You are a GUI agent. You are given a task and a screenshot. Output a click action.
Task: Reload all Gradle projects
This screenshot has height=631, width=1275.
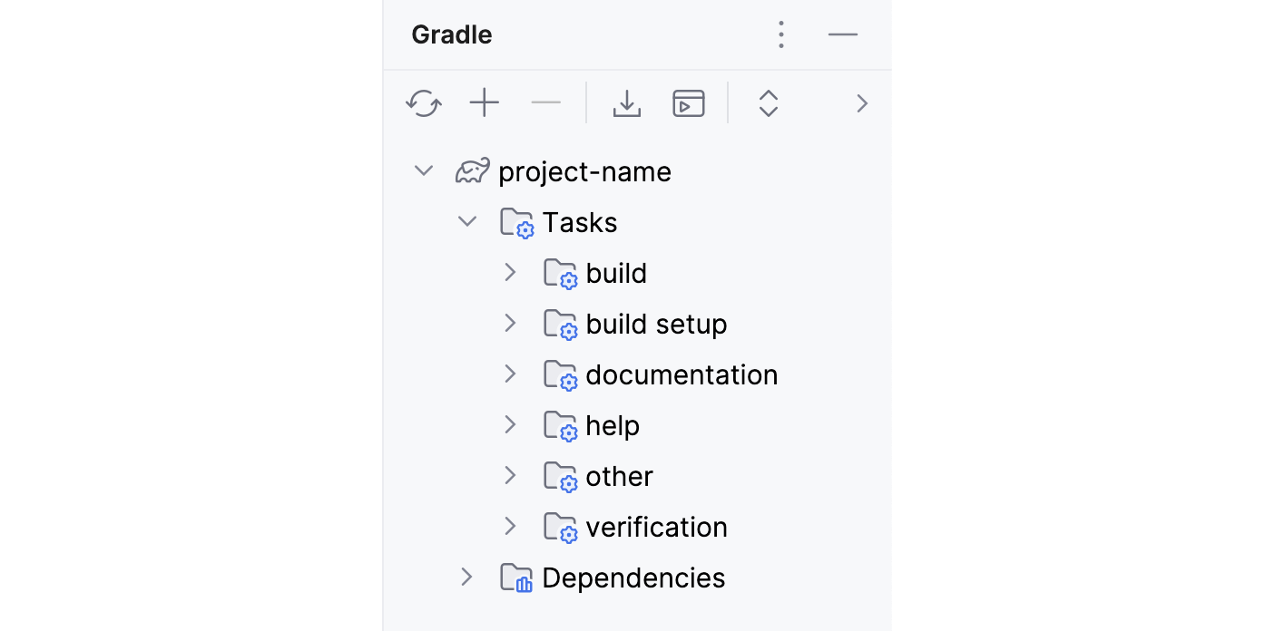point(423,102)
